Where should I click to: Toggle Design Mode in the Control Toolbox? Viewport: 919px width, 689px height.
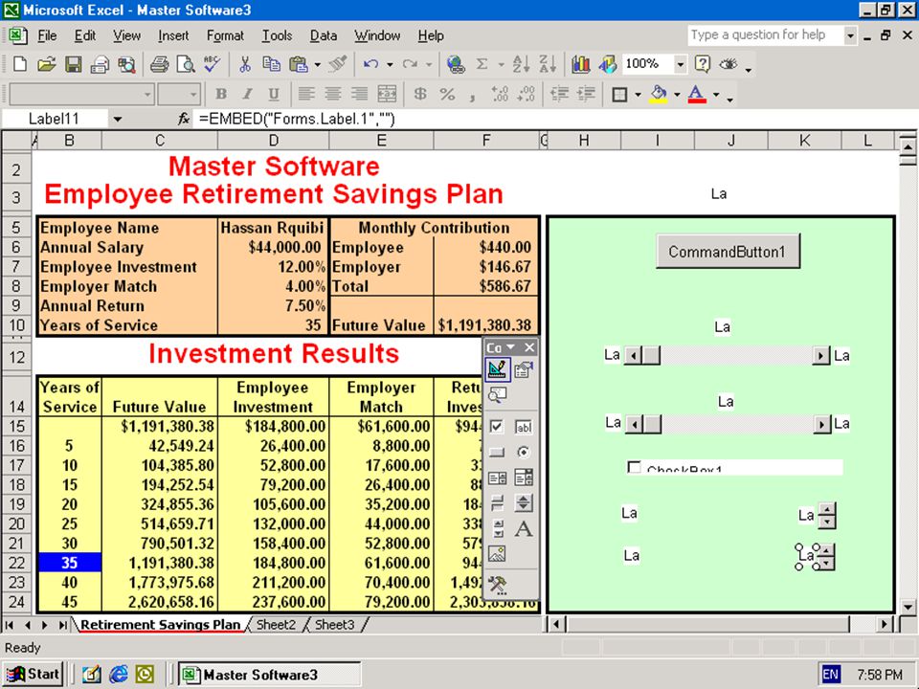coord(497,369)
